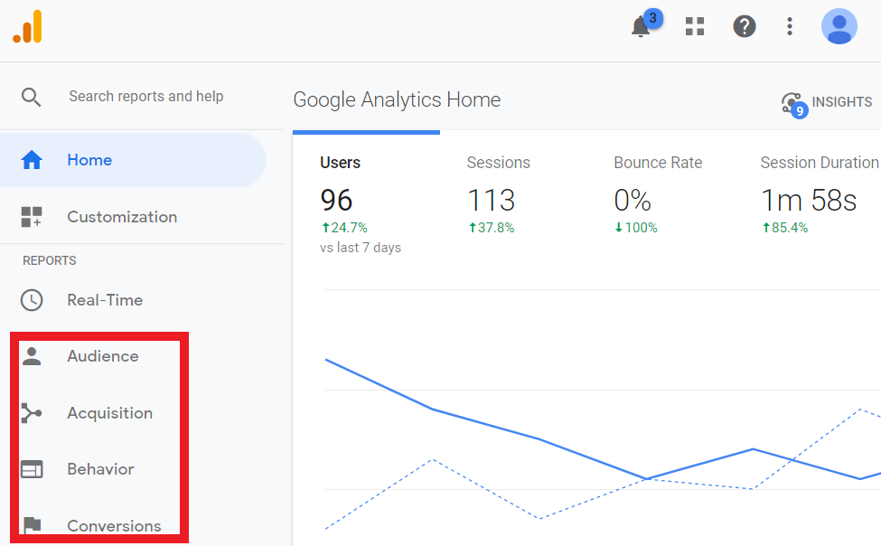Go to Home in the sidebar
The width and height of the screenshot is (881, 546).
89,160
